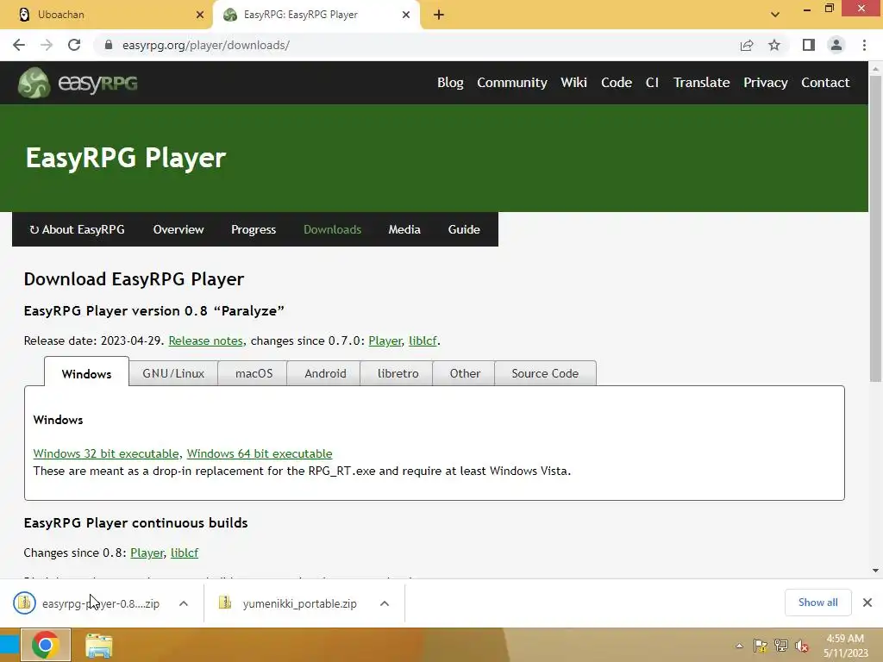This screenshot has height=662, width=883.
Task: Expand options for easyrpg-player zip download
Action: point(184,603)
